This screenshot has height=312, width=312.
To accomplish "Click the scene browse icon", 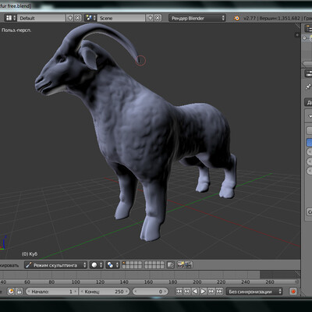I will pyautogui.click(x=90, y=18).
